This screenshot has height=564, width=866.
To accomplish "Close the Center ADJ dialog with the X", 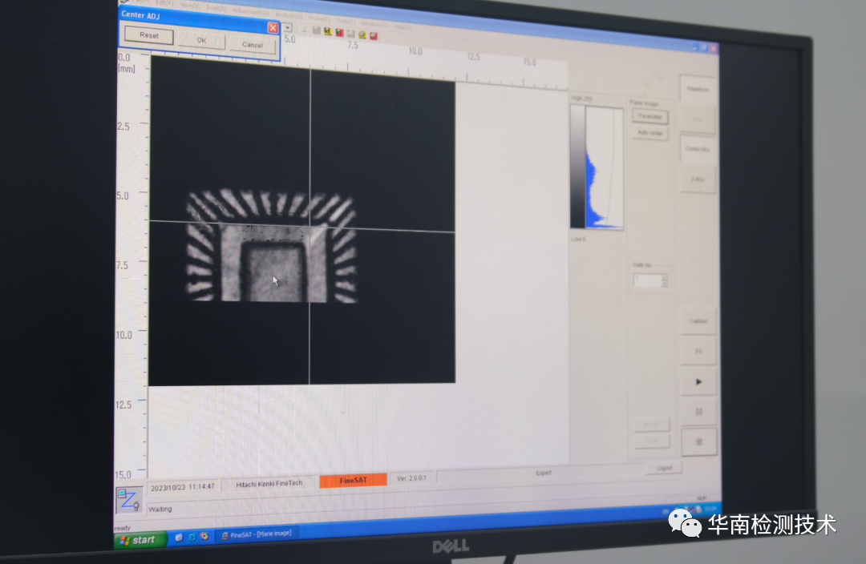I will coord(273,28).
